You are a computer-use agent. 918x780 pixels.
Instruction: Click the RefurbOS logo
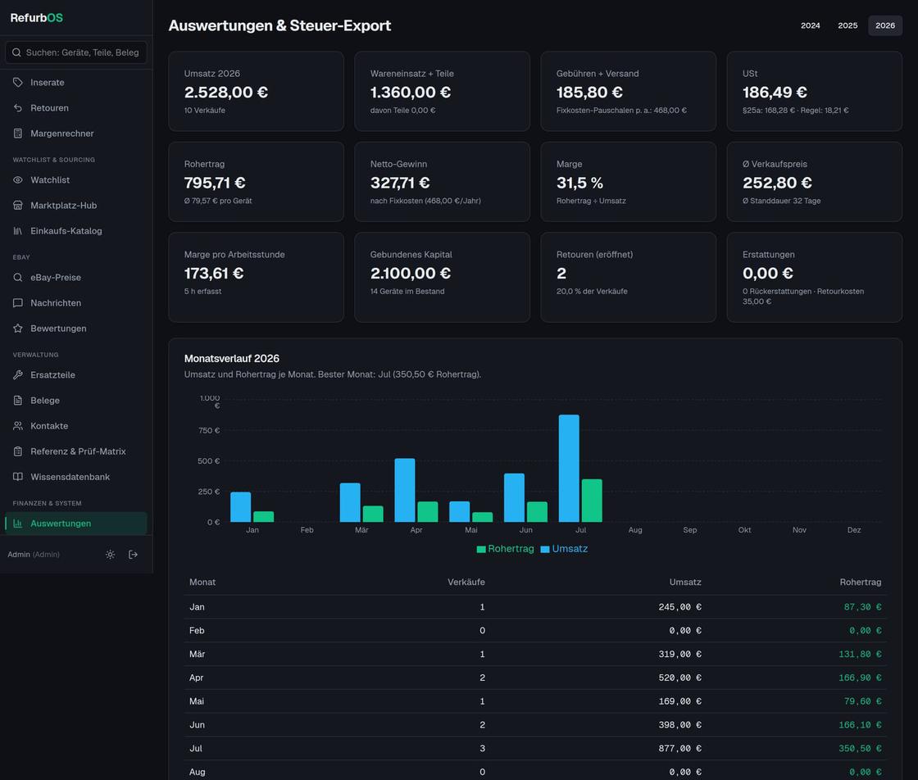pos(36,17)
